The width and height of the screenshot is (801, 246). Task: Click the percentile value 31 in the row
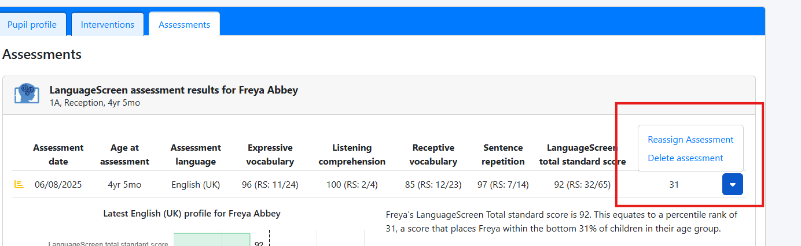point(674,185)
